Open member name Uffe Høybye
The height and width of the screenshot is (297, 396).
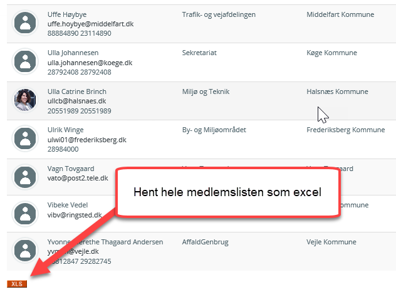coord(68,14)
